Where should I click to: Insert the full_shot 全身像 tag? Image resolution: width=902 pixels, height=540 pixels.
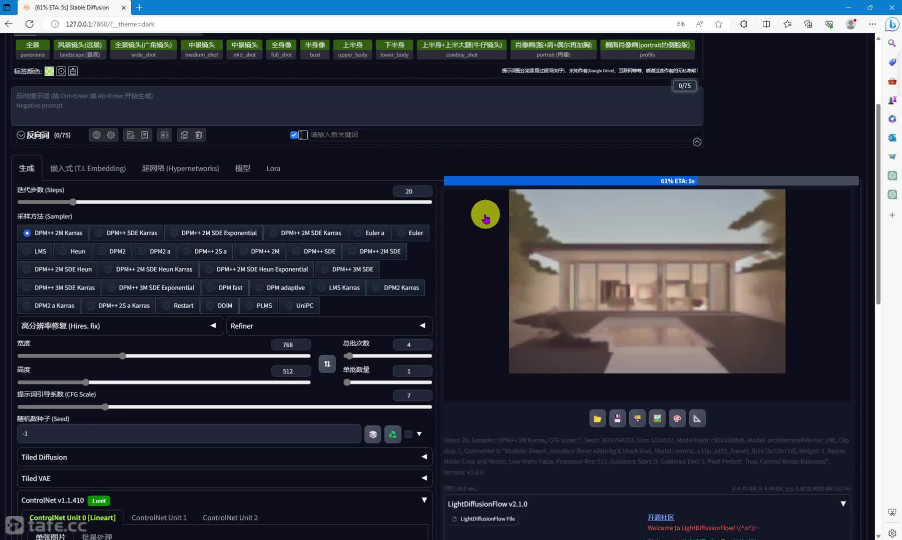281,49
